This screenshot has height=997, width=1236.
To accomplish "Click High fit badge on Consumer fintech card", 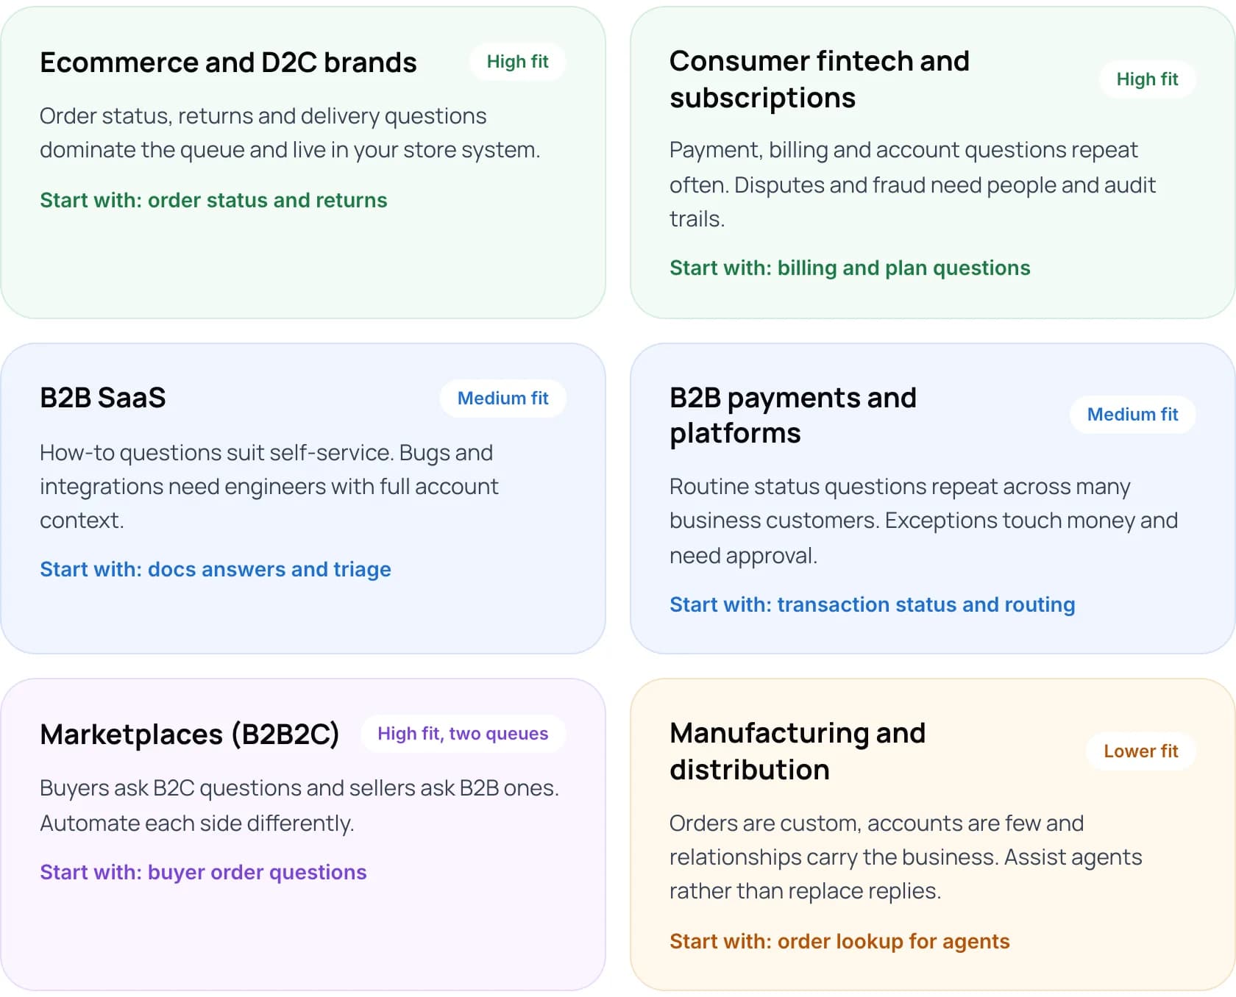I will [1147, 79].
